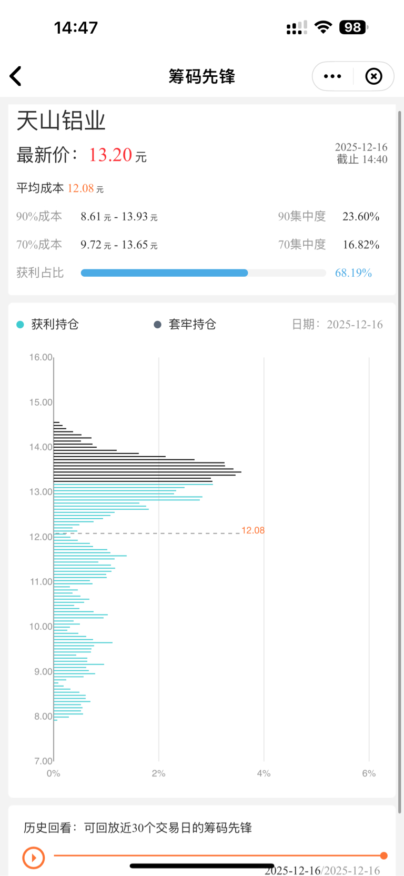Screen dimensions: 404x876
Task: Tap the 68.19% profit ratio value
Action: [353, 273]
